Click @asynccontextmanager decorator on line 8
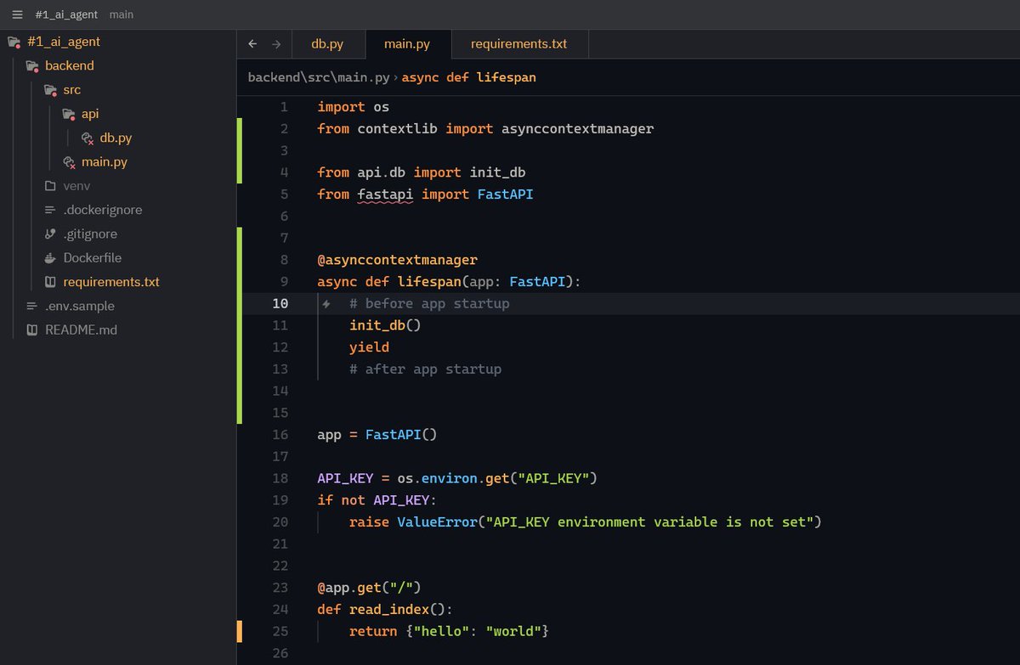This screenshot has height=665, width=1020. 398,260
